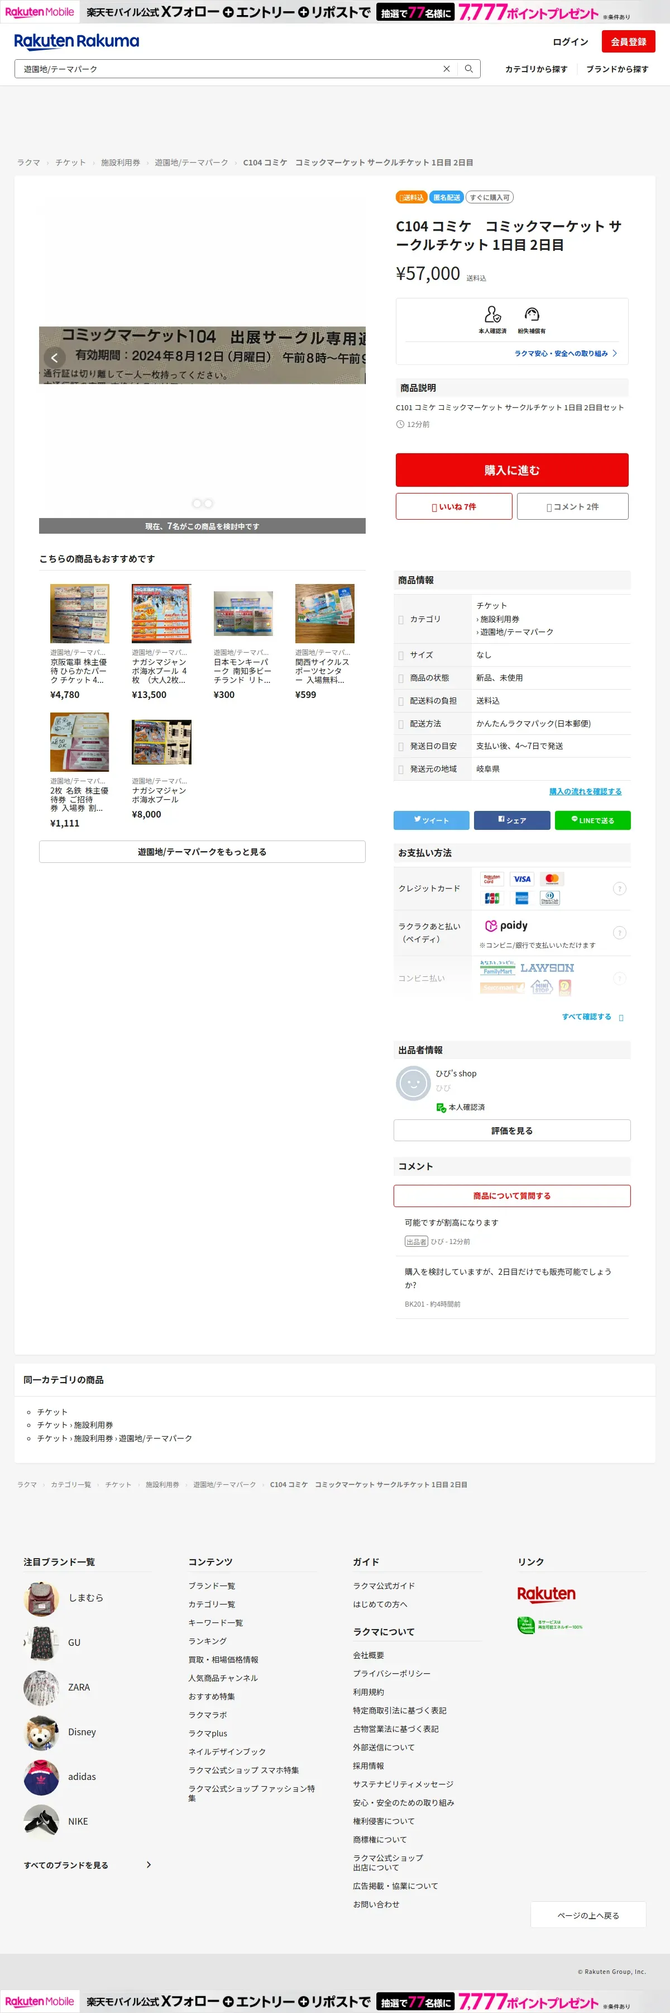Click the paidy logo
Viewport: 670px width, 2013px height.
[506, 925]
